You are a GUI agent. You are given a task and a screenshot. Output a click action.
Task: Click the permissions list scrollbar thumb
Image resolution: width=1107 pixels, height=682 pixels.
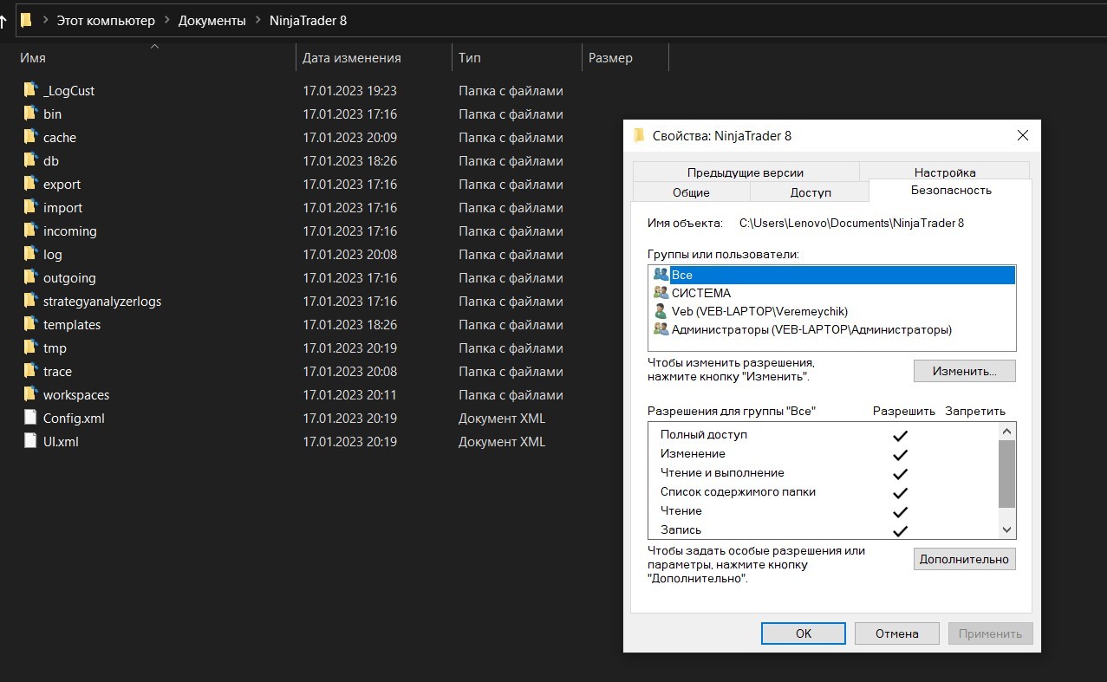(x=1006, y=473)
